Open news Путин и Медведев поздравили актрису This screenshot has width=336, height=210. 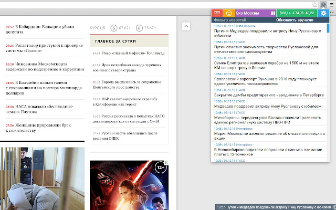(267, 33)
